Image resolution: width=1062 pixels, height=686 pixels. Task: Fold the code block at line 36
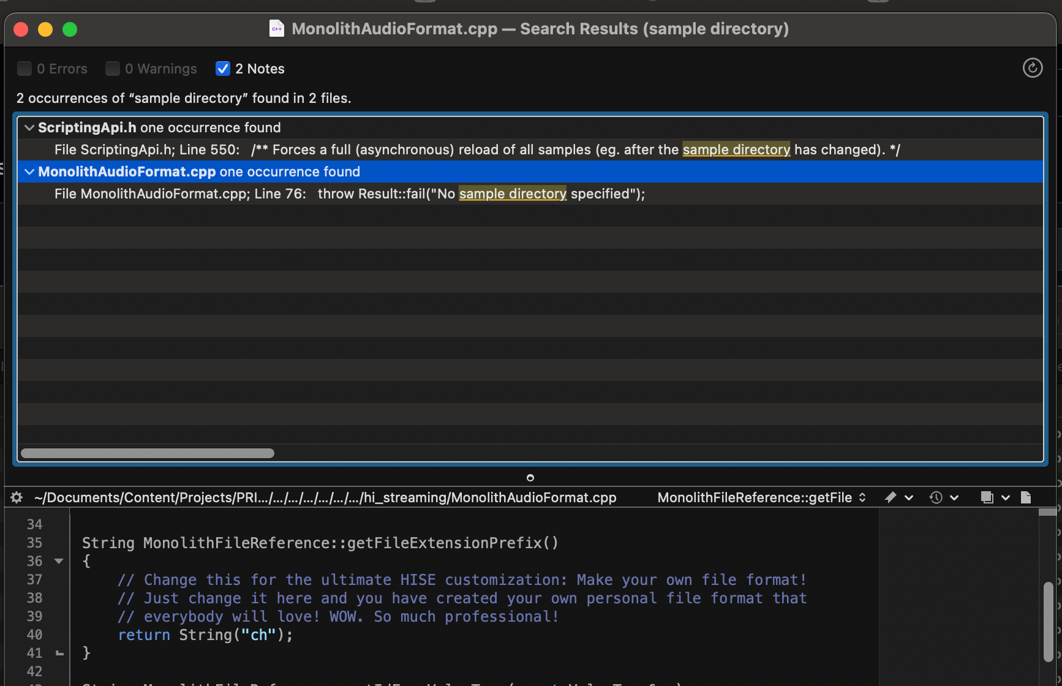point(59,561)
